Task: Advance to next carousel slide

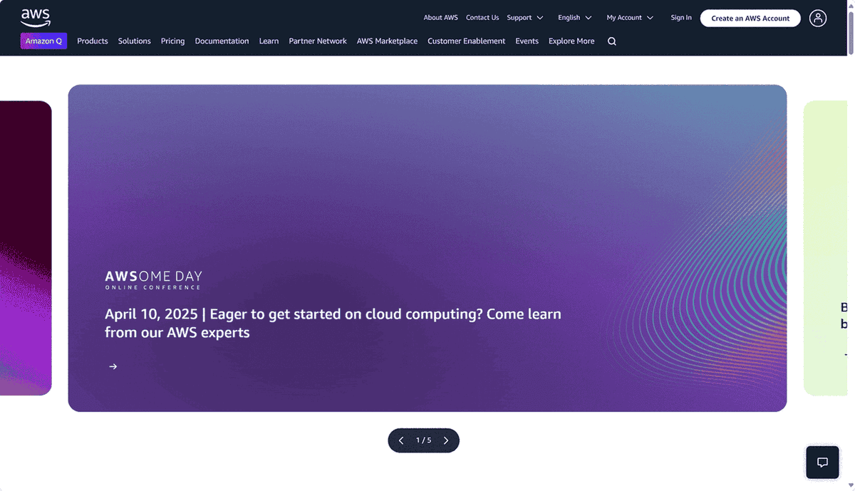Action: click(x=446, y=440)
